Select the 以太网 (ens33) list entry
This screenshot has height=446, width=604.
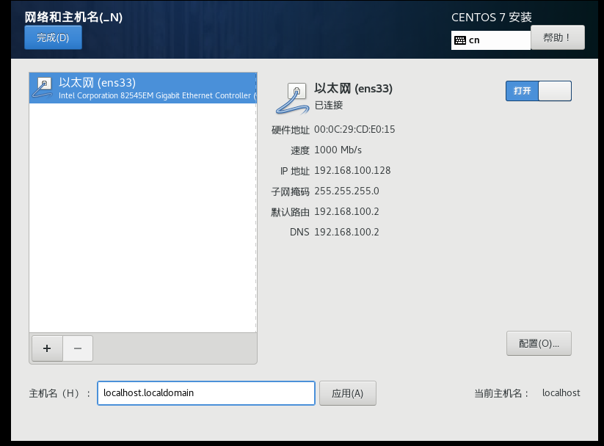143,88
